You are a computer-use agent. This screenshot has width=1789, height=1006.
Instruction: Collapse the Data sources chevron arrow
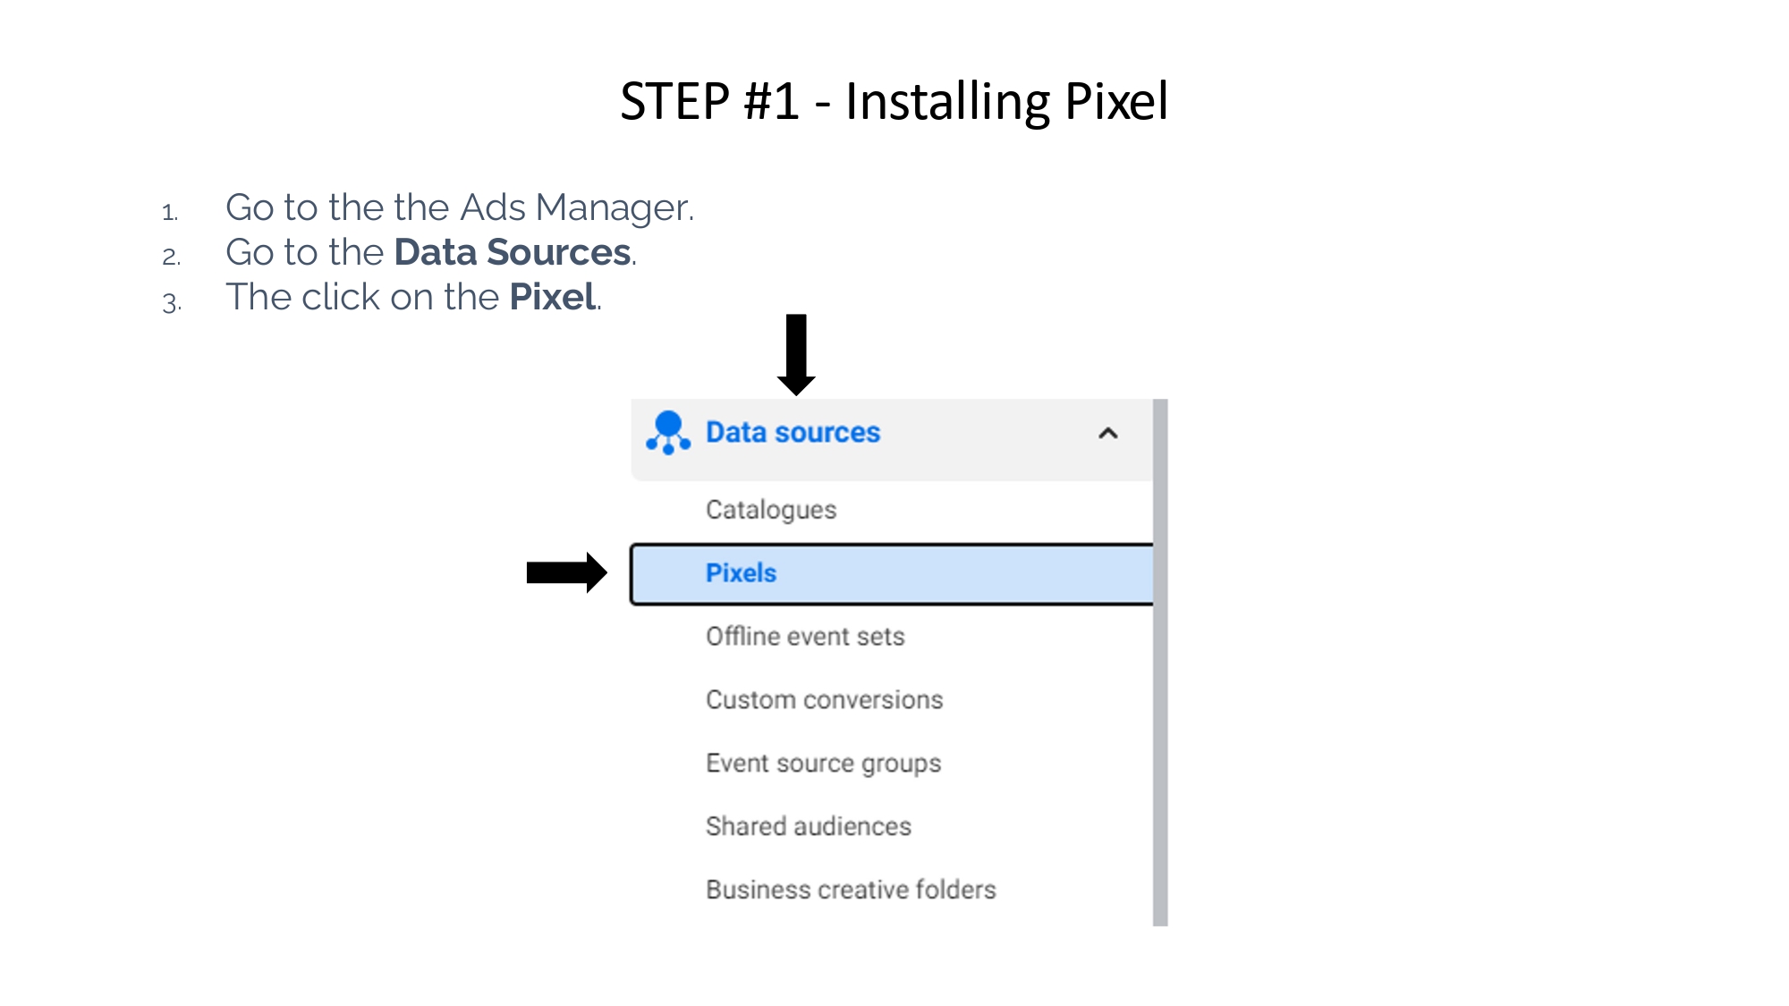(1107, 434)
